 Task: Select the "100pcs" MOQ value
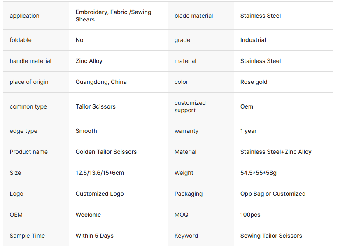(x=250, y=215)
